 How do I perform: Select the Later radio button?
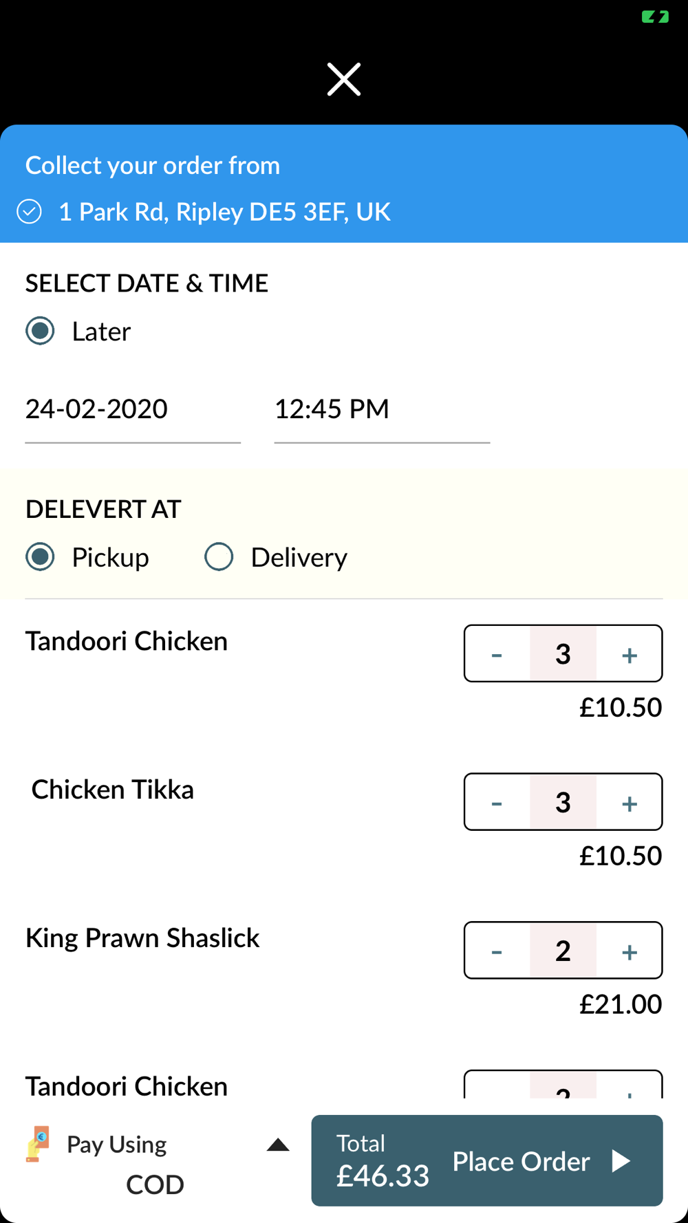40,331
